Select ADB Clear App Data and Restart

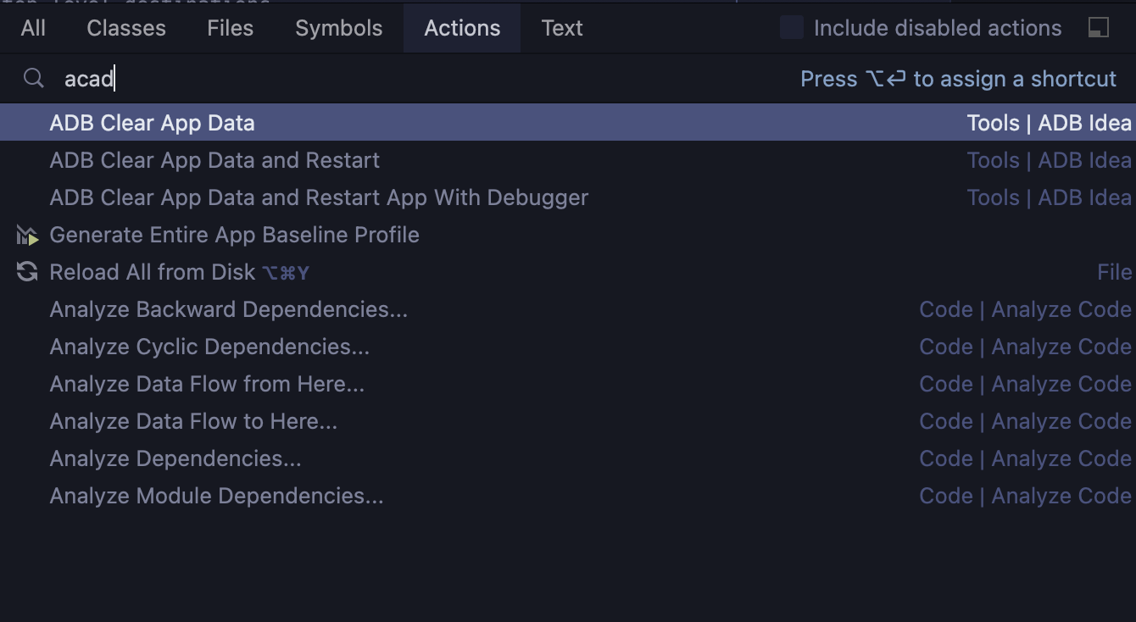pyautogui.click(x=214, y=159)
